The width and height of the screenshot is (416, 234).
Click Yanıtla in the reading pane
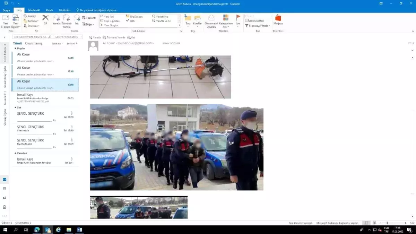coord(95,37)
